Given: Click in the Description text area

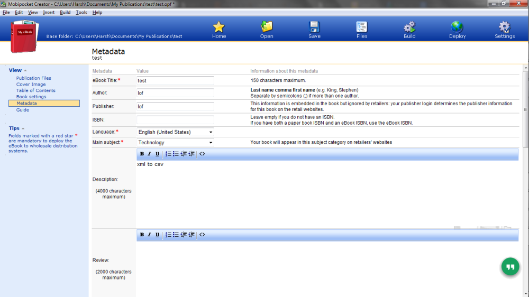Looking at the screenshot, I should pos(327,194).
